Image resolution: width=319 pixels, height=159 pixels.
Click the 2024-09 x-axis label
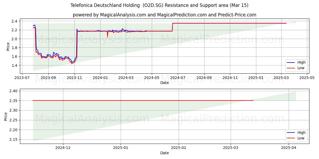204,78
